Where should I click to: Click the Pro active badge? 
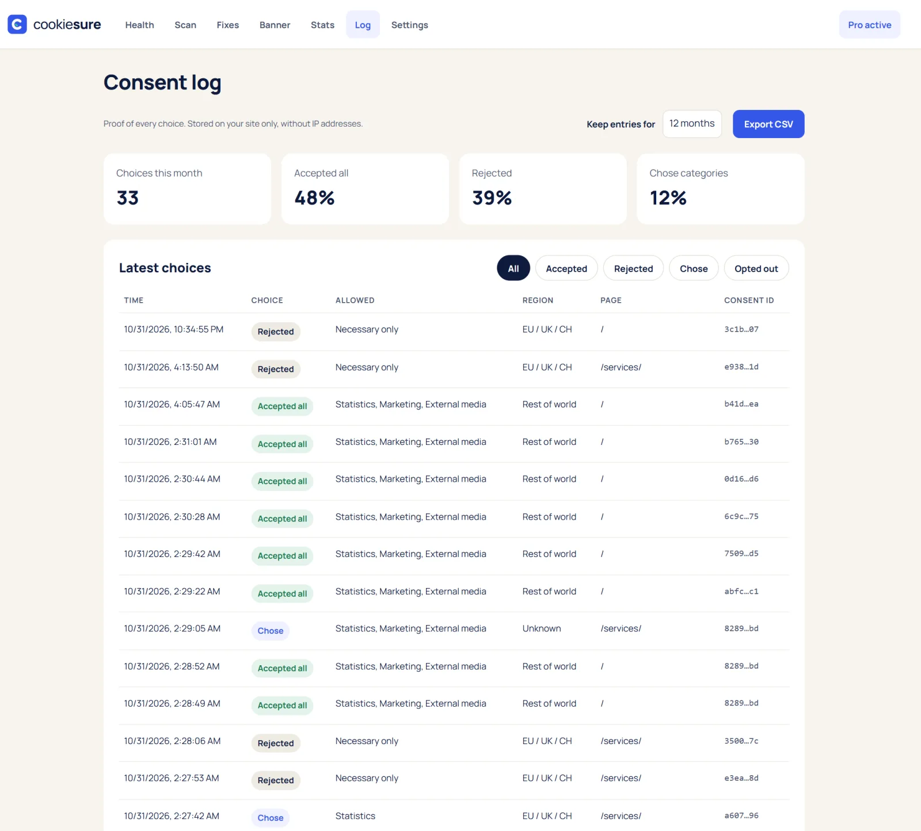pyautogui.click(x=869, y=25)
